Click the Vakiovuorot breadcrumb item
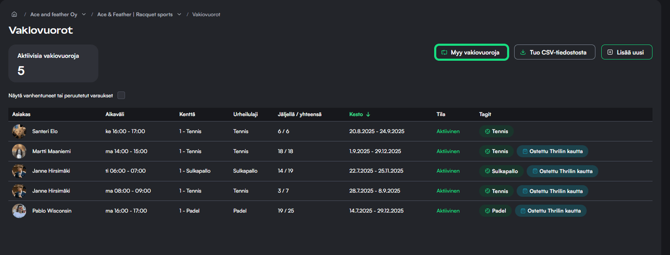 (206, 15)
